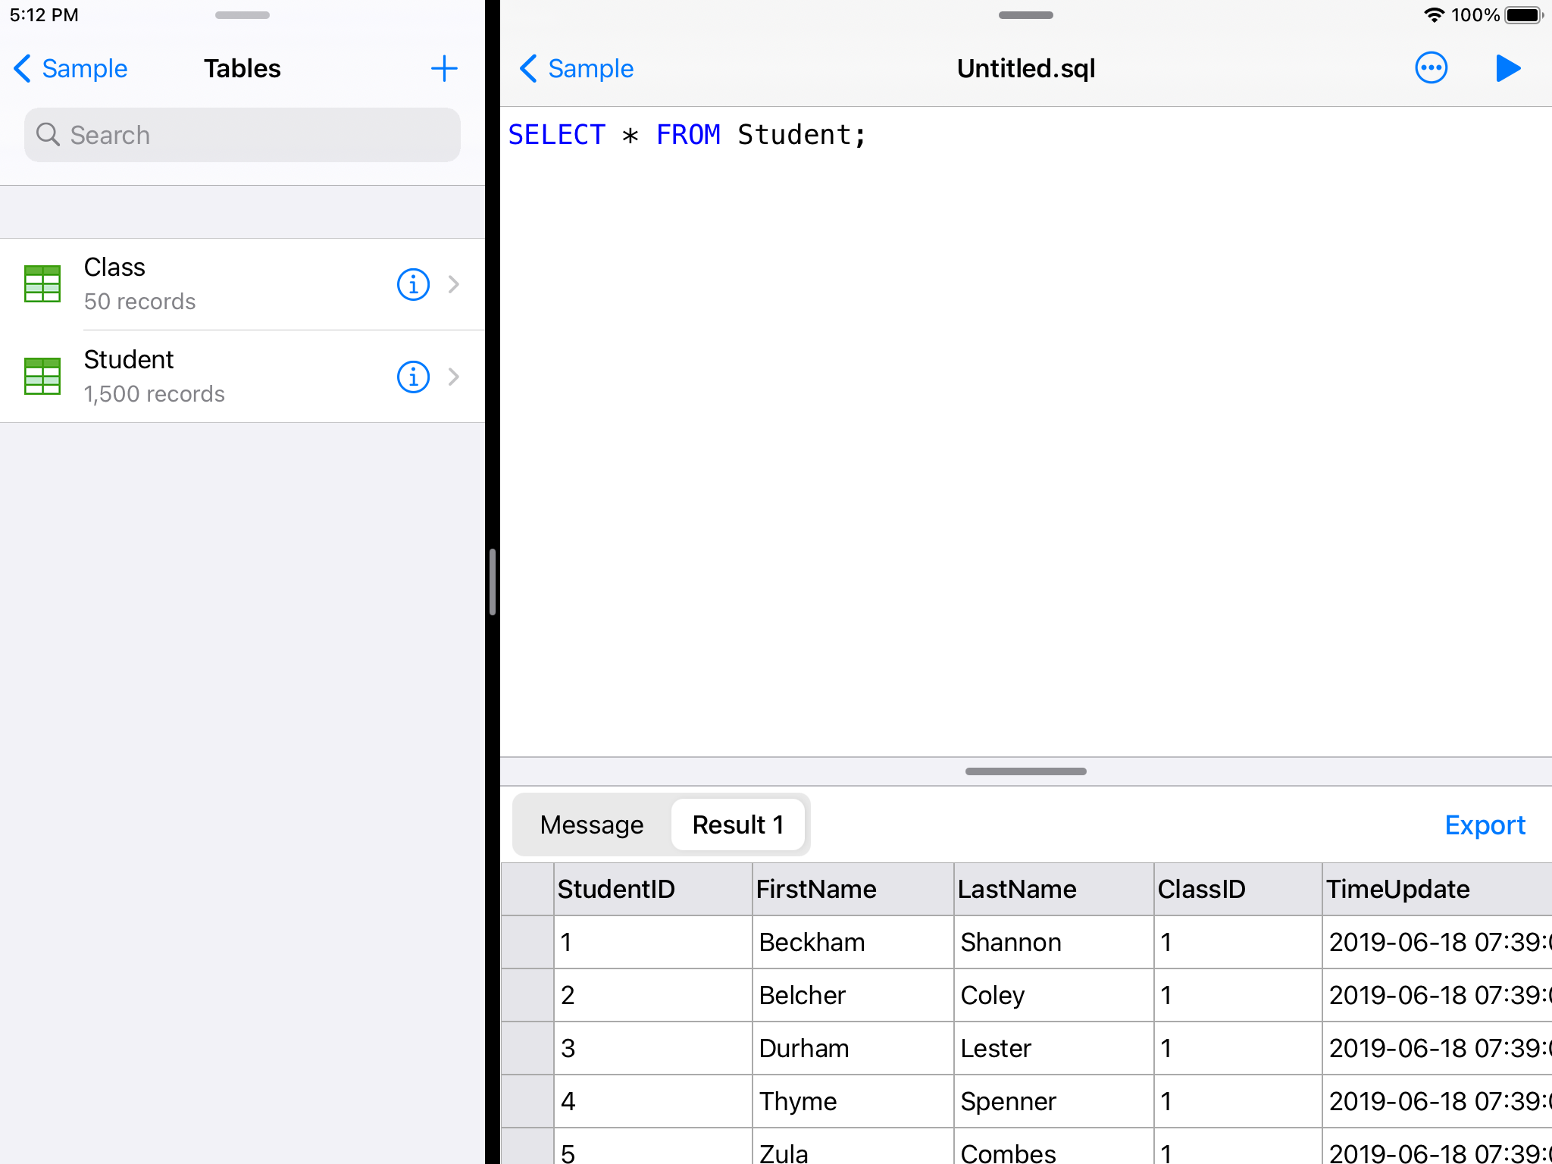Open the Class table details via its chevron
Image resolution: width=1552 pixels, height=1164 pixels.
[x=453, y=284]
